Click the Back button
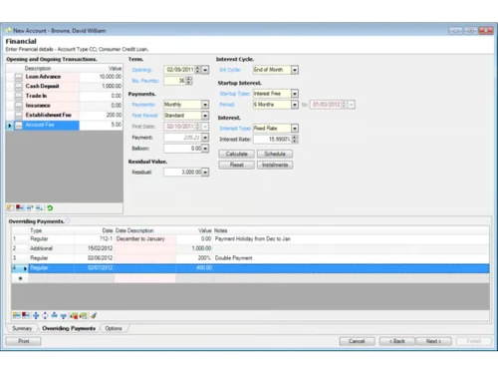 397,341
